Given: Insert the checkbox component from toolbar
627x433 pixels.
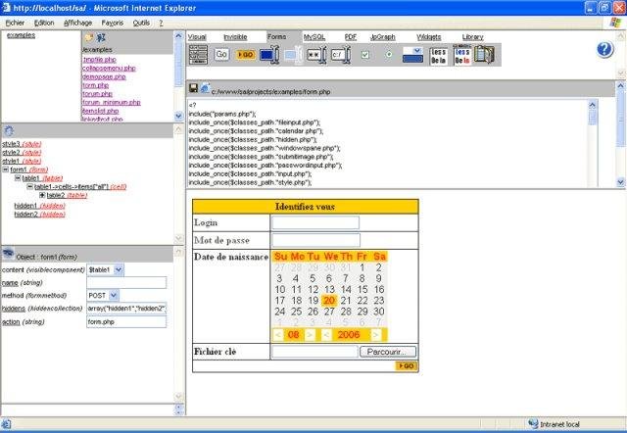Looking at the screenshot, I should click(365, 55).
